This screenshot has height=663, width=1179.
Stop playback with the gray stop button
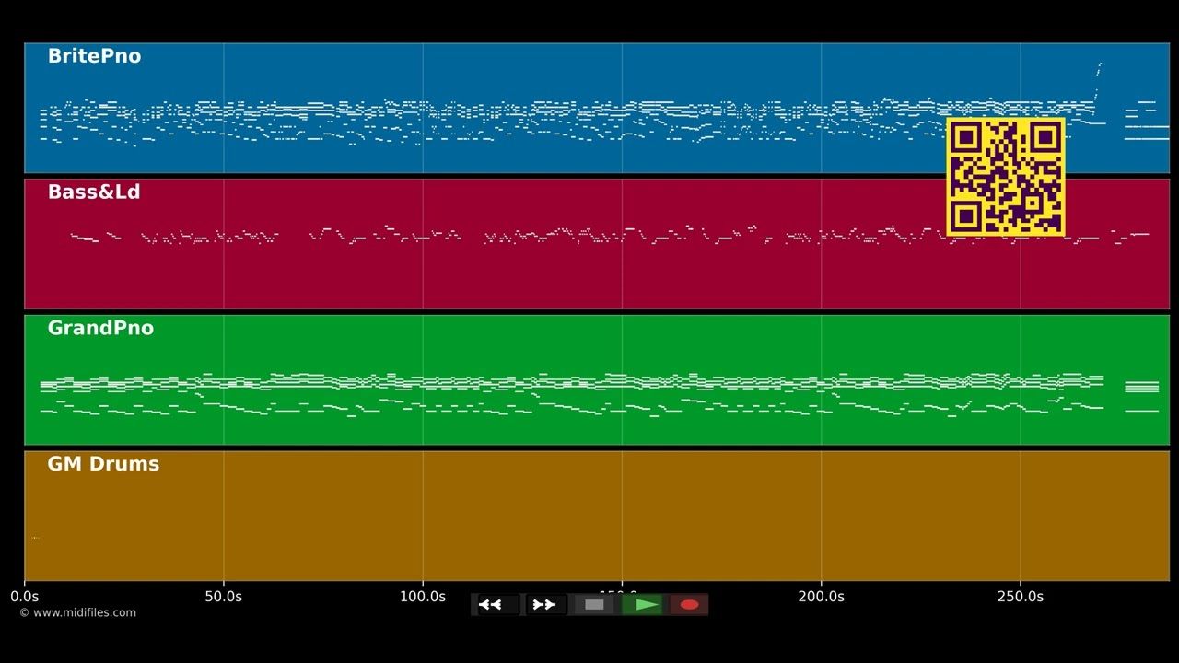click(594, 605)
